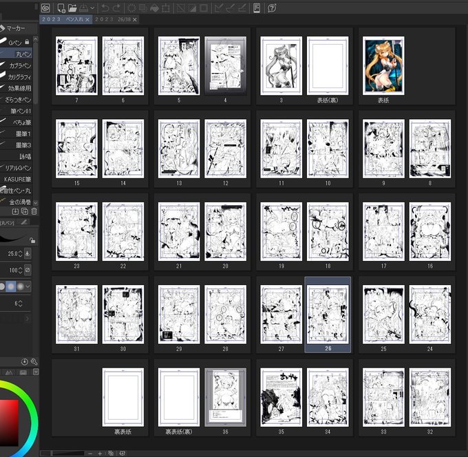The image size is (468, 457).
Task: Close the 2023 ペン入れ tab
Action: coord(87,20)
